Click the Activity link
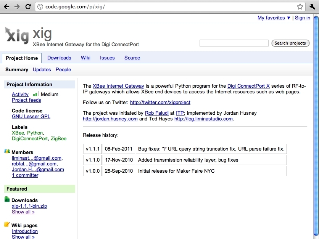The image size is (319, 239). point(20,94)
